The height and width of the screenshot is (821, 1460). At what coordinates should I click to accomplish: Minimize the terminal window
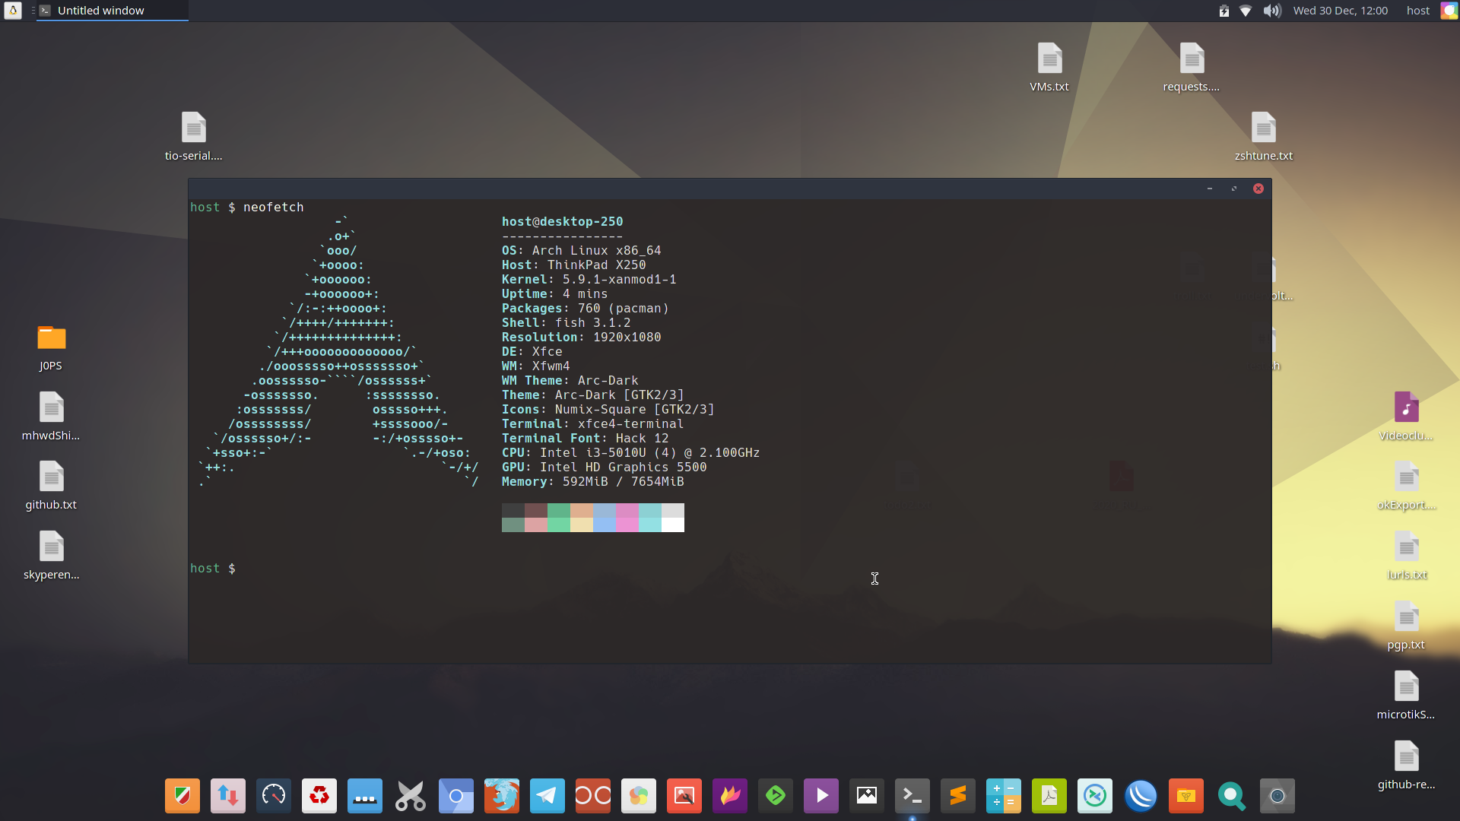pos(1210,189)
